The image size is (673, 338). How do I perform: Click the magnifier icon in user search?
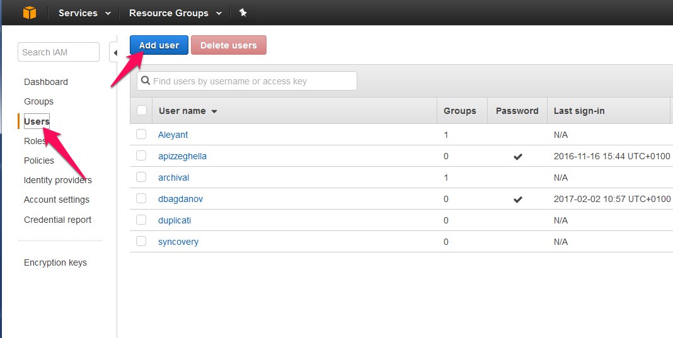(x=146, y=81)
